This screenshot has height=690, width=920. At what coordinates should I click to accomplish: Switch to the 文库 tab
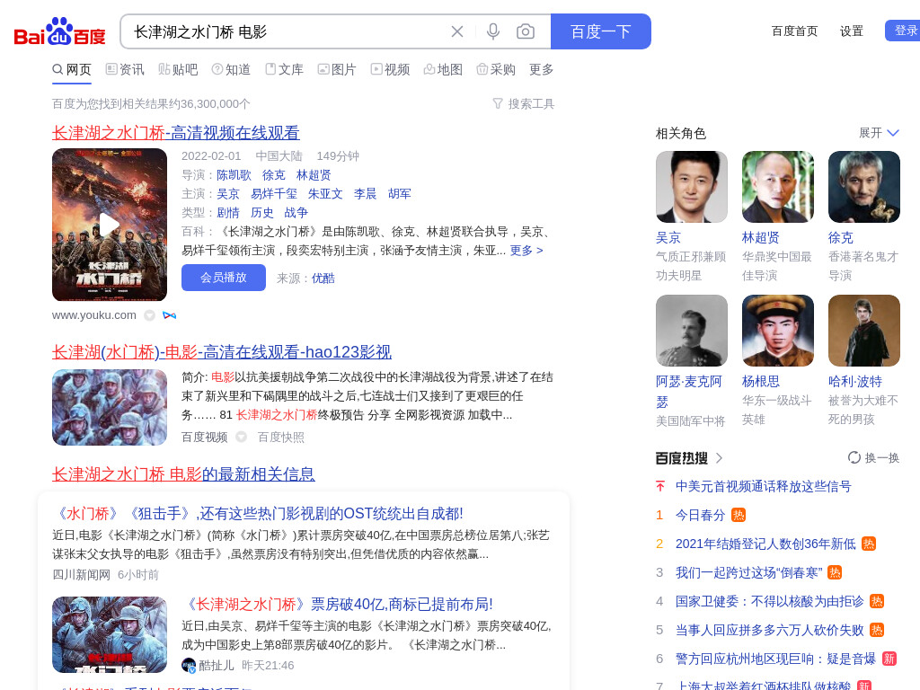coord(285,70)
